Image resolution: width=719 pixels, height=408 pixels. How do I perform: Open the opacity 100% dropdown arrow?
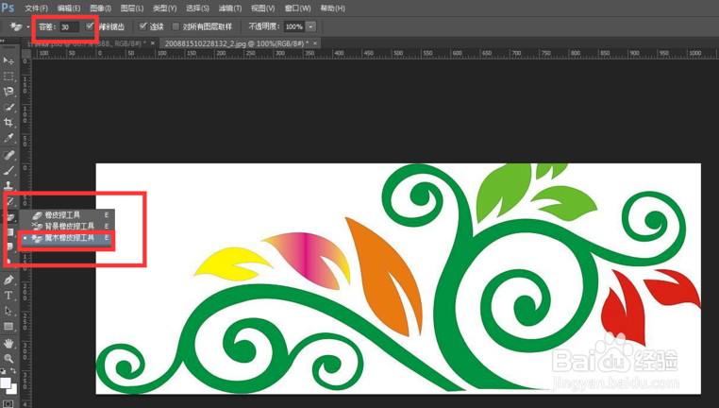(310, 26)
